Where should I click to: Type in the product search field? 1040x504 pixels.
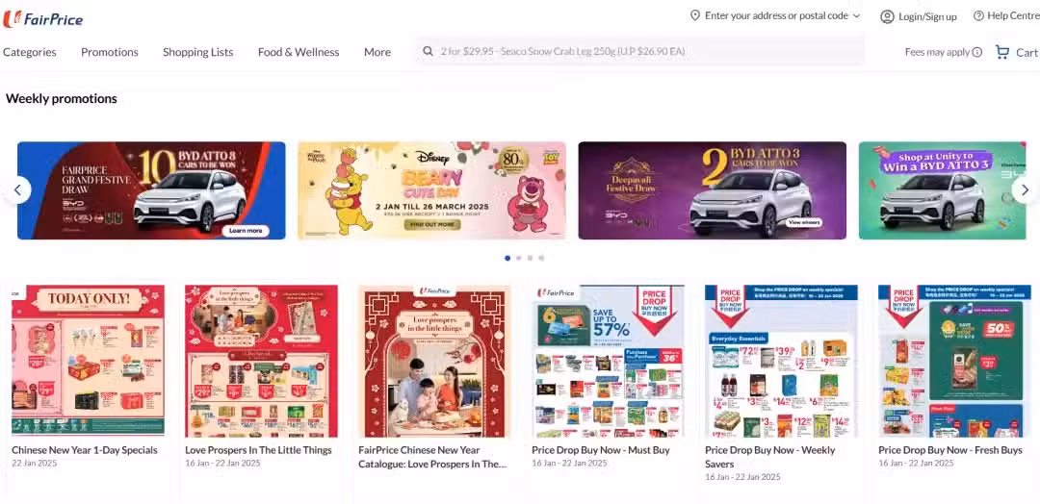point(640,51)
